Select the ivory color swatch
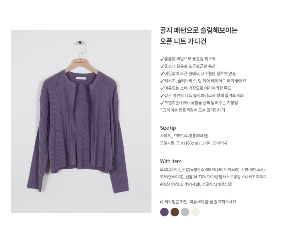Image resolution: width=281 pixels, height=243 pixels. [x=195, y=212]
